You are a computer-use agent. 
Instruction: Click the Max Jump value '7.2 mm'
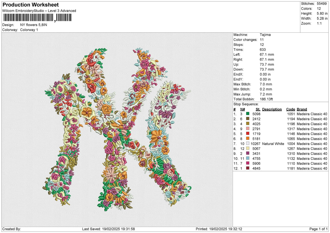[266, 94]
